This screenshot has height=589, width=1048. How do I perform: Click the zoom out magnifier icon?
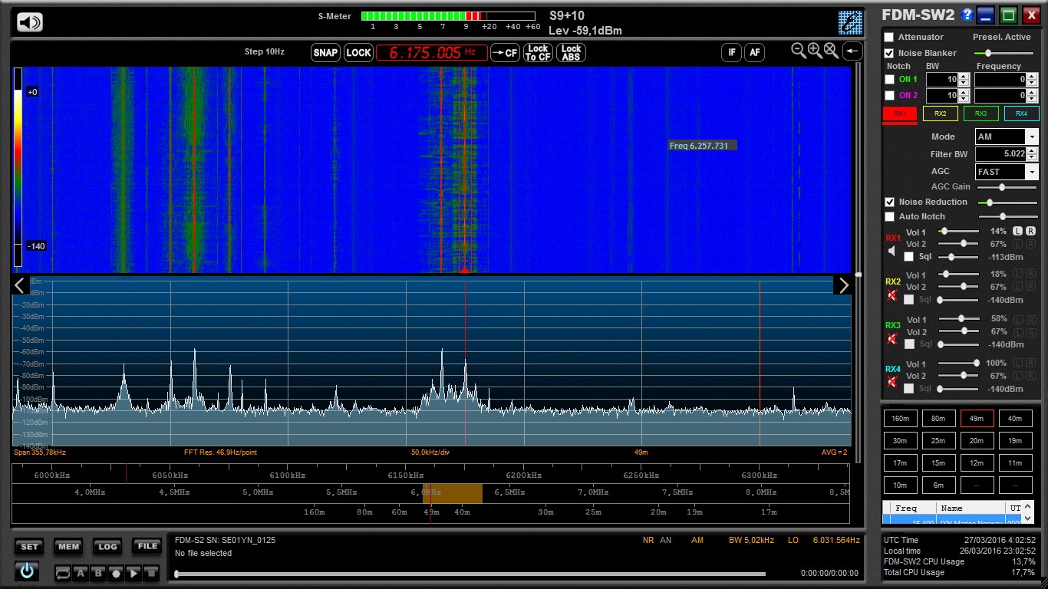pos(799,51)
